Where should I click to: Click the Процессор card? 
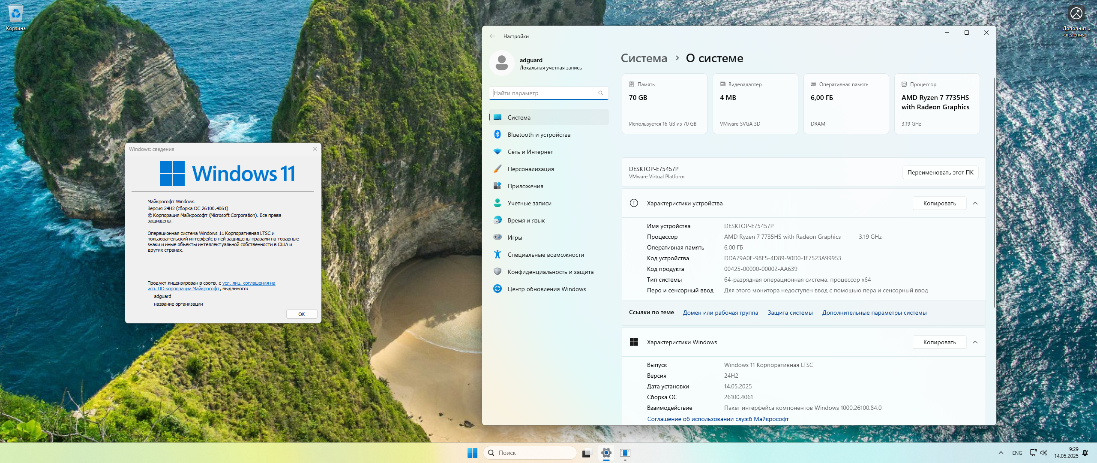coord(937,104)
